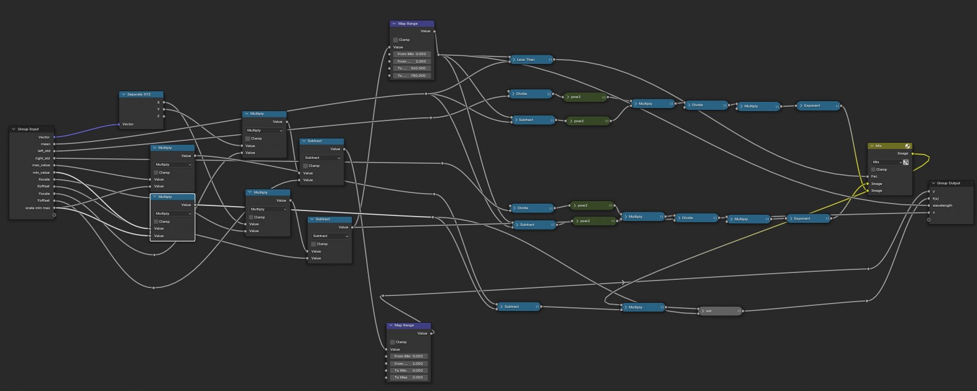Select the bottom-most collapsed Subtract node
Screen dimensions: 977x391
pyautogui.click(x=519, y=307)
